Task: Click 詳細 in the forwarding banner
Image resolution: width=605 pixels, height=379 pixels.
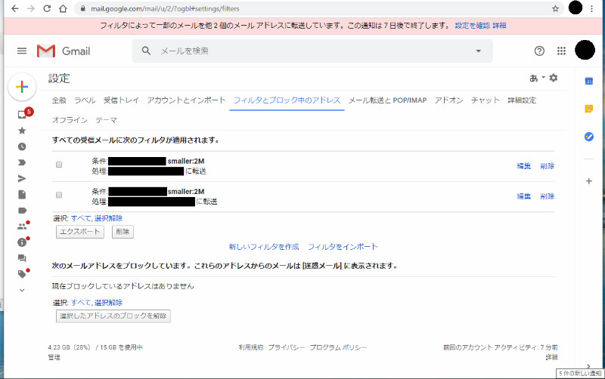Action: pyautogui.click(x=499, y=26)
